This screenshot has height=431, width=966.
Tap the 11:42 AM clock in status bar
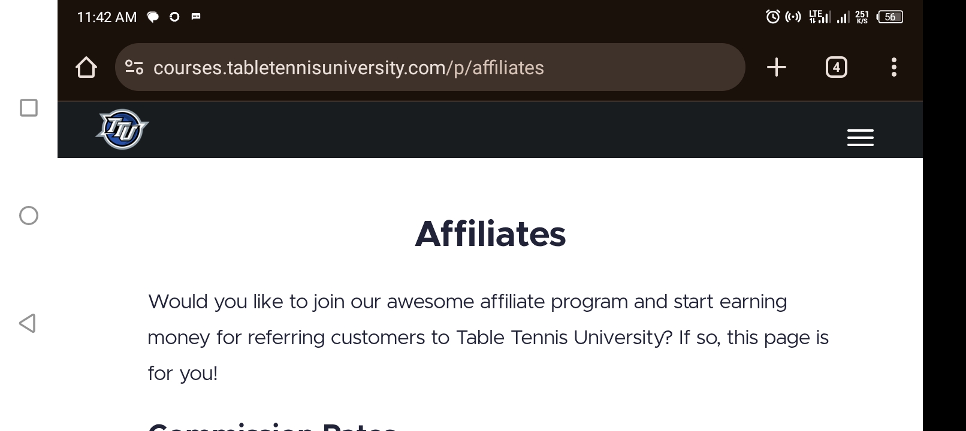click(107, 17)
